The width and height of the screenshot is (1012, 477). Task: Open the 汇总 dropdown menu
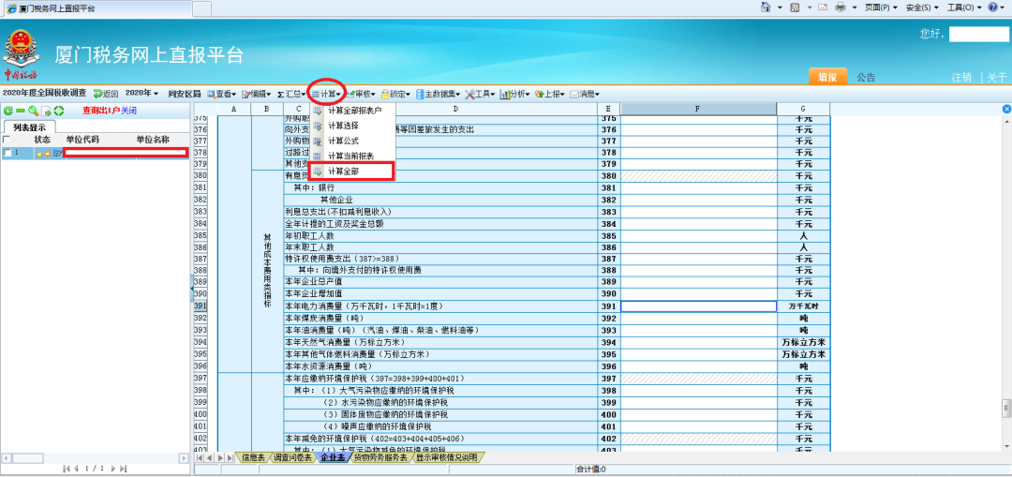[291, 94]
